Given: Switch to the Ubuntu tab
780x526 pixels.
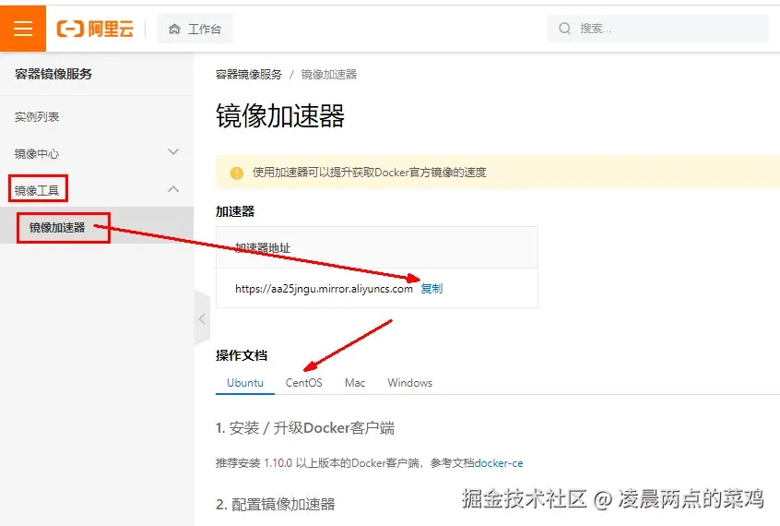Looking at the screenshot, I should (245, 383).
